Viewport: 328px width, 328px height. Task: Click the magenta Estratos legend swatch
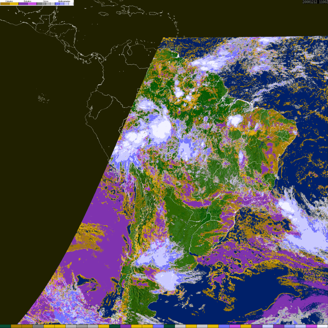[32, 4]
